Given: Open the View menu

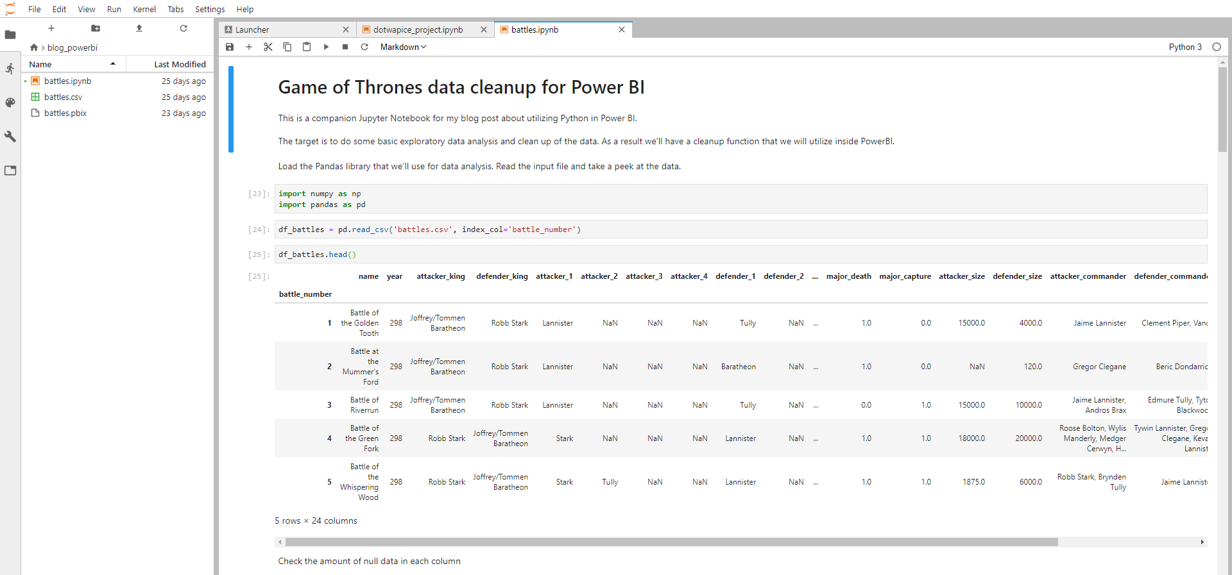Looking at the screenshot, I should point(87,9).
